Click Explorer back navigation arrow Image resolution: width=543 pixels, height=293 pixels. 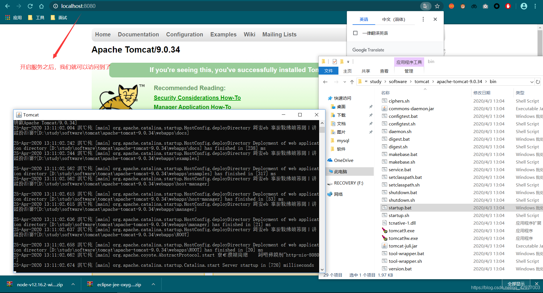[x=325, y=82]
